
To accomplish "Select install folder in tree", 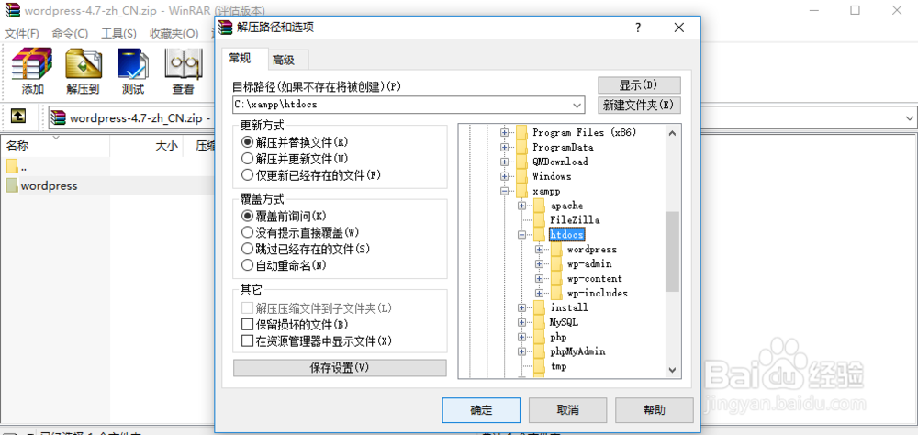I will 569,308.
